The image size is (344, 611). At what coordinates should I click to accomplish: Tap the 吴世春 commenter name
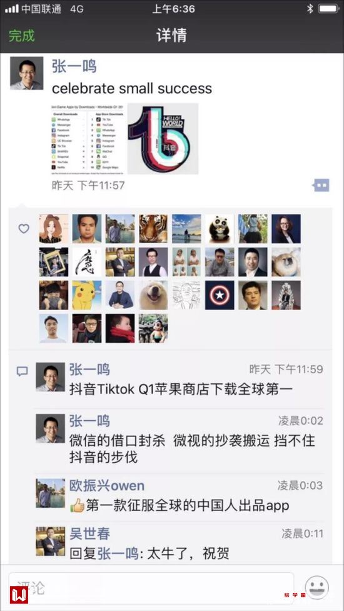(x=90, y=534)
